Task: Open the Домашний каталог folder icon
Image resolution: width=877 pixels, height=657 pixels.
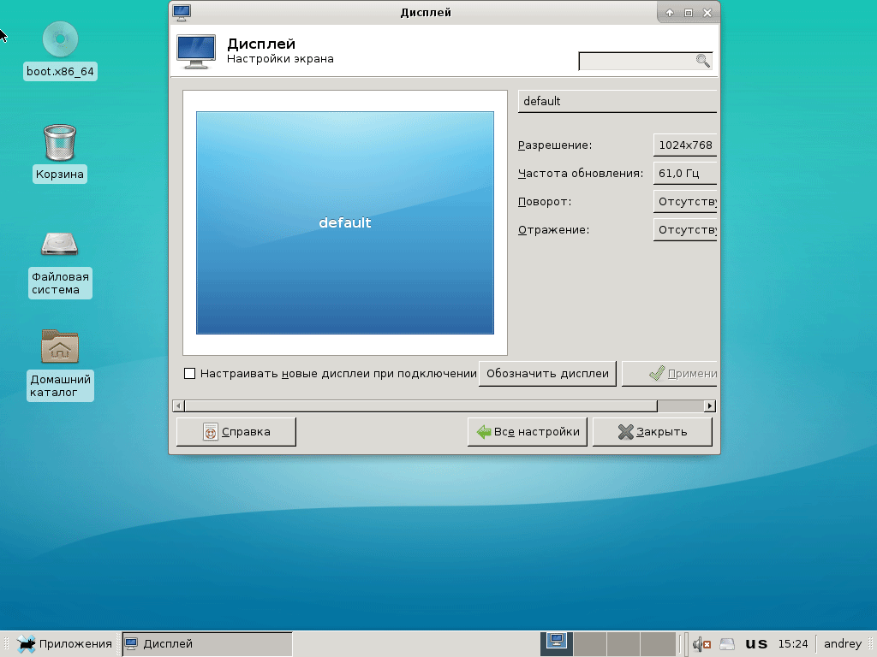Action: pyautogui.click(x=60, y=346)
